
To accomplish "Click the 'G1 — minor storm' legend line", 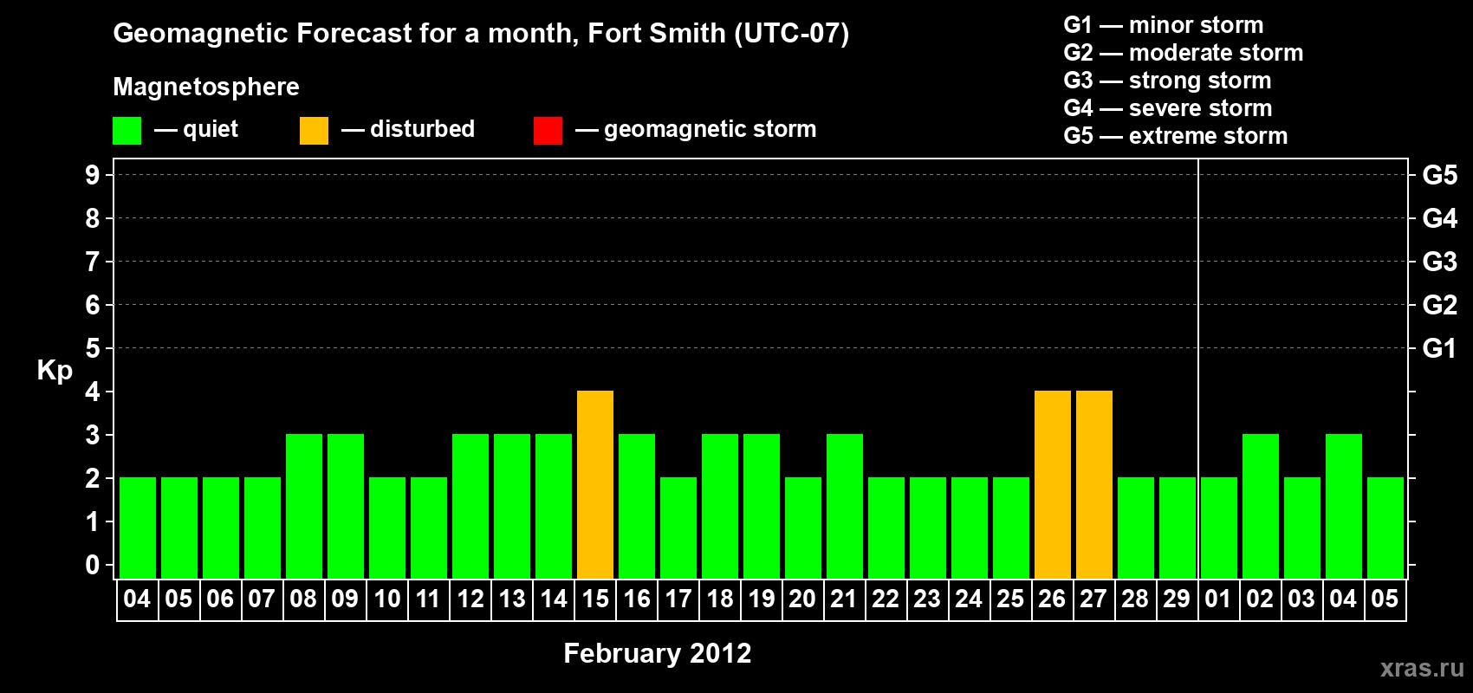I will coord(1164,25).
